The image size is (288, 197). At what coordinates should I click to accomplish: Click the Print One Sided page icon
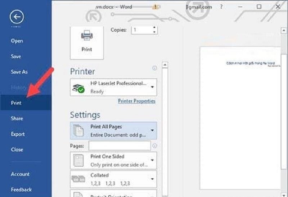click(78, 160)
